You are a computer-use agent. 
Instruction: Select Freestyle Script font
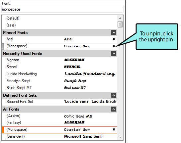click(60, 81)
